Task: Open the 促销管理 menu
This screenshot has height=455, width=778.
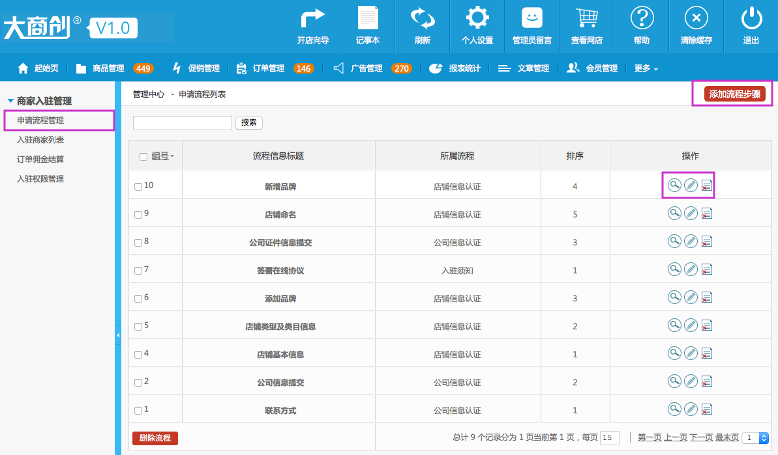Action: (x=196, y=68)
